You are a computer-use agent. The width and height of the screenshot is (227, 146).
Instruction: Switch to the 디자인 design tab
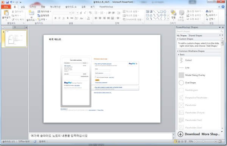point(33,7)
